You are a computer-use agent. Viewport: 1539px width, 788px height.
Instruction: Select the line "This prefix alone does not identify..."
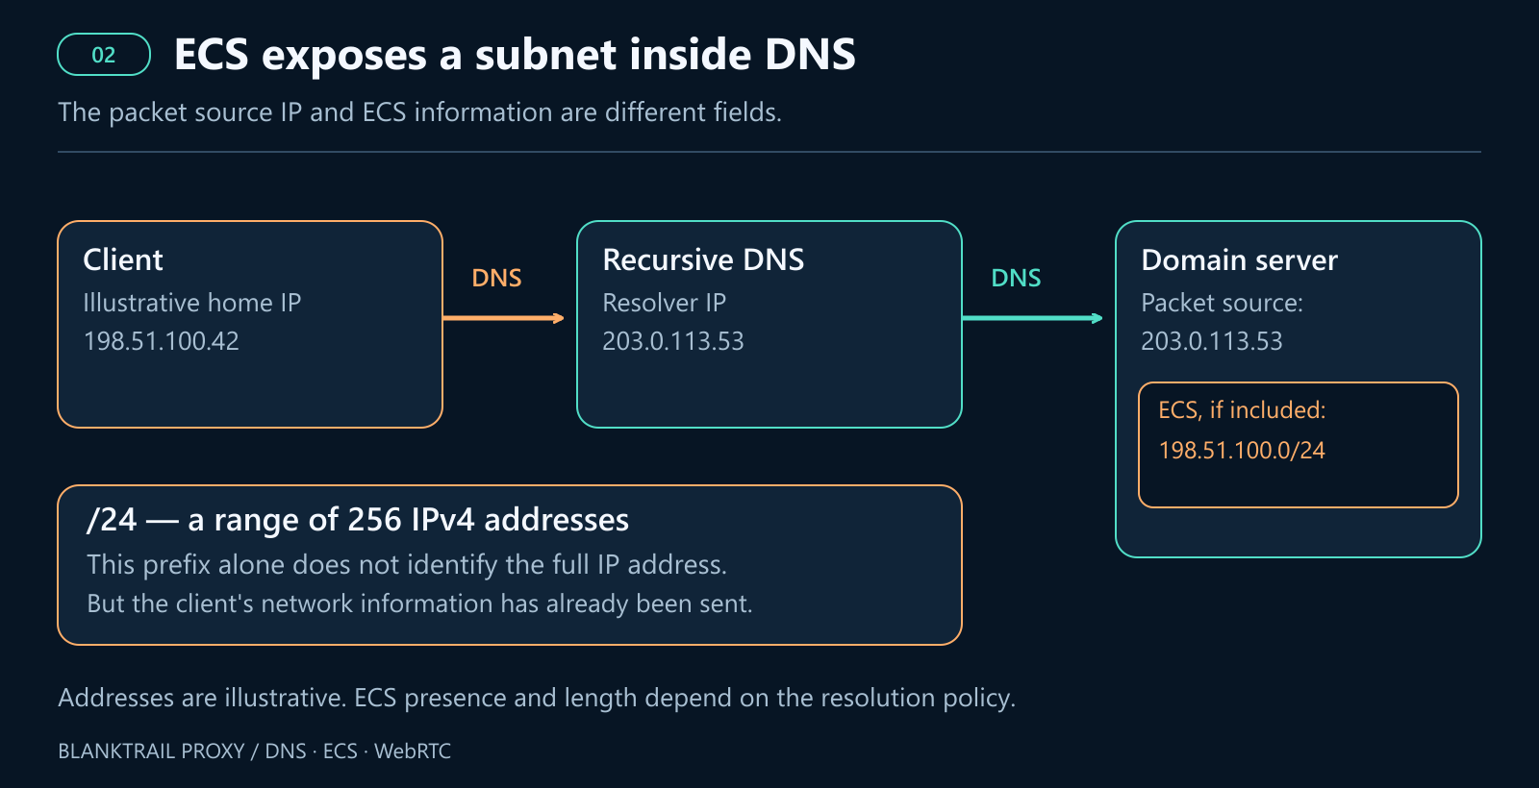(407, 564)
